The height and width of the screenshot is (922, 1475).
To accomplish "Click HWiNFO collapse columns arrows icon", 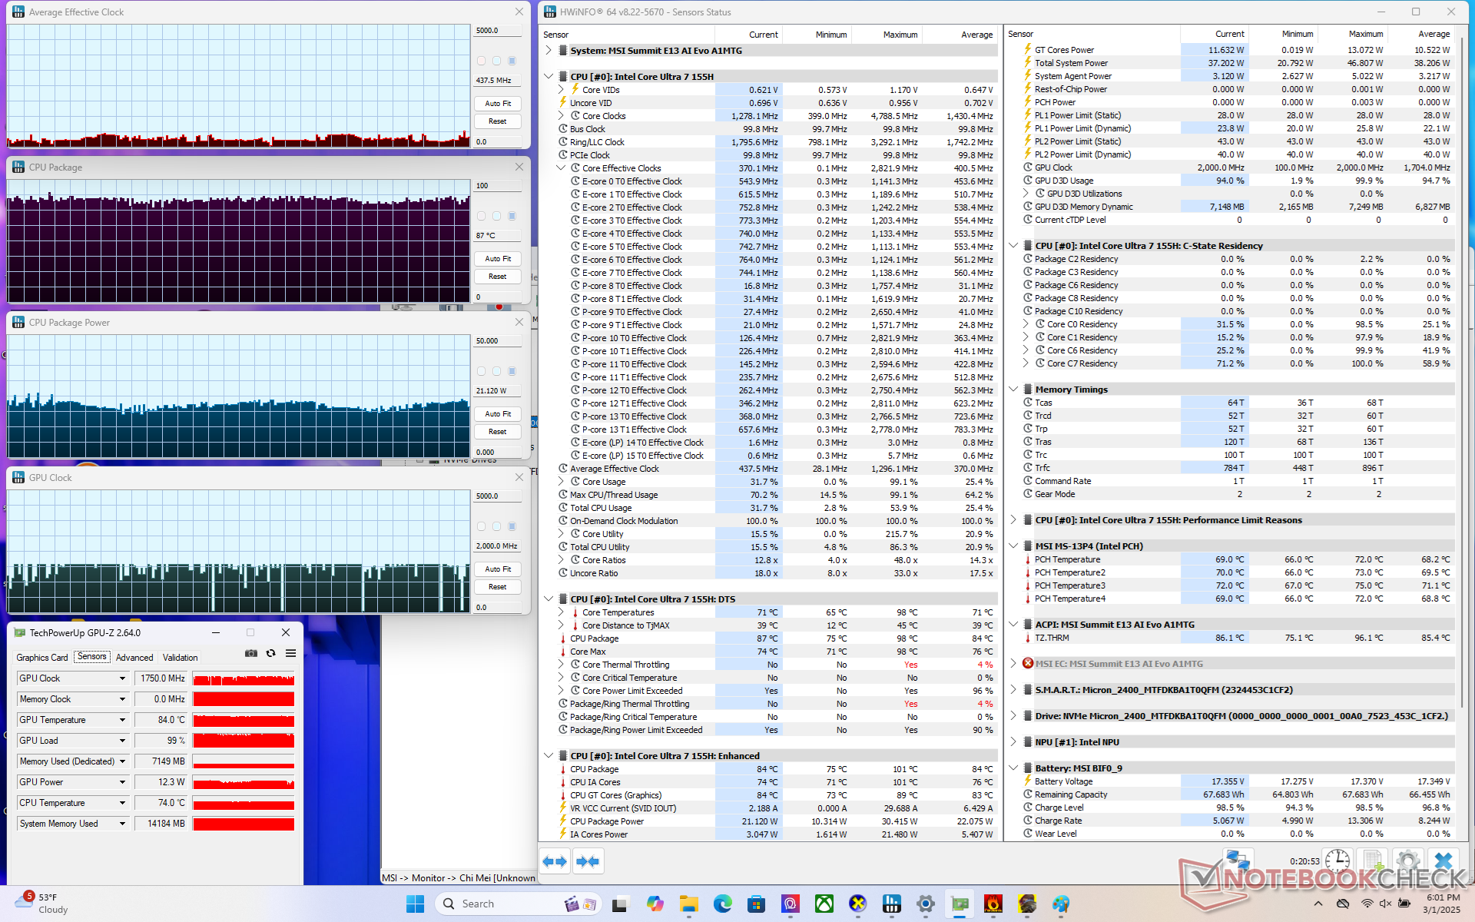I will (588, 861).
